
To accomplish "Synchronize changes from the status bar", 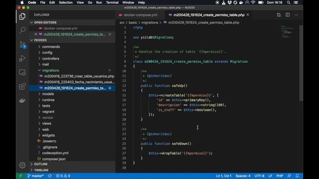I will [50, 176].
